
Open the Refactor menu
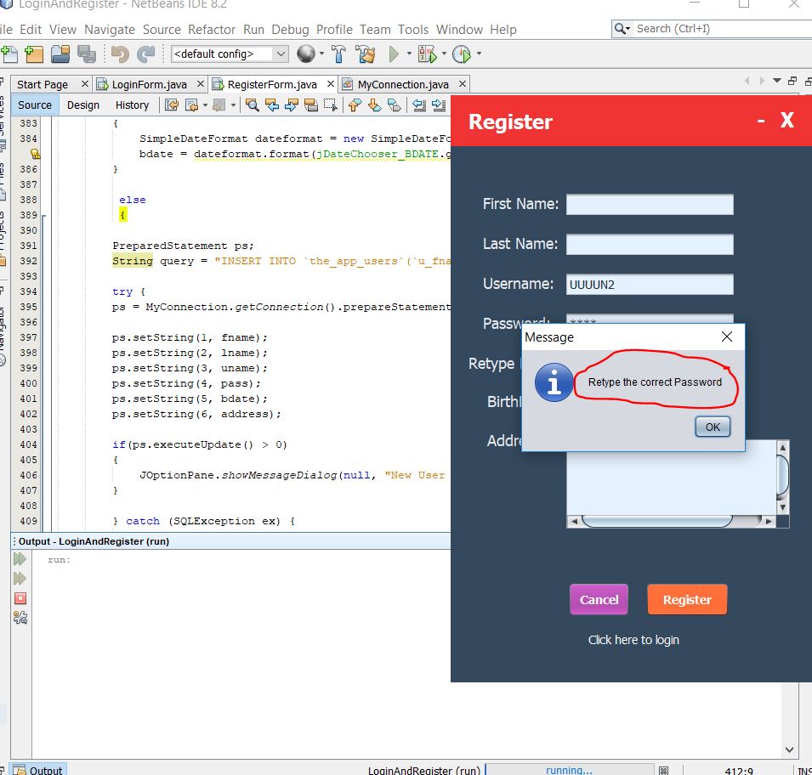212,30
